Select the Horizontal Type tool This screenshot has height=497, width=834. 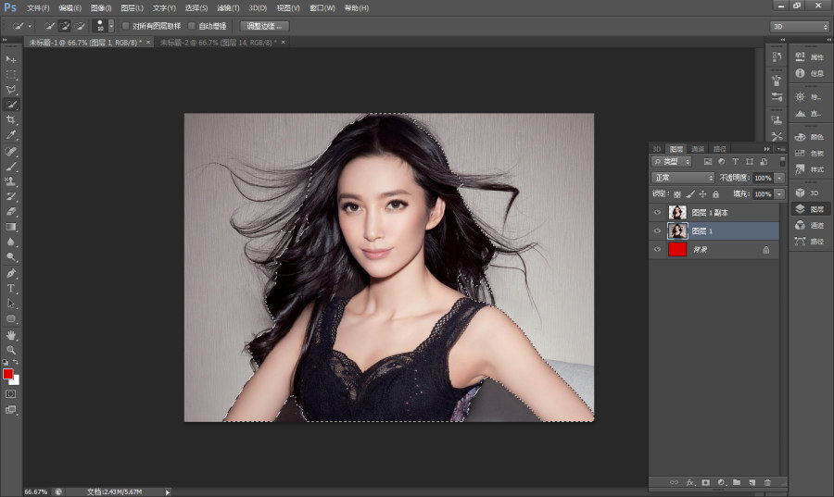pyautogui.click(x=10, y=289)
